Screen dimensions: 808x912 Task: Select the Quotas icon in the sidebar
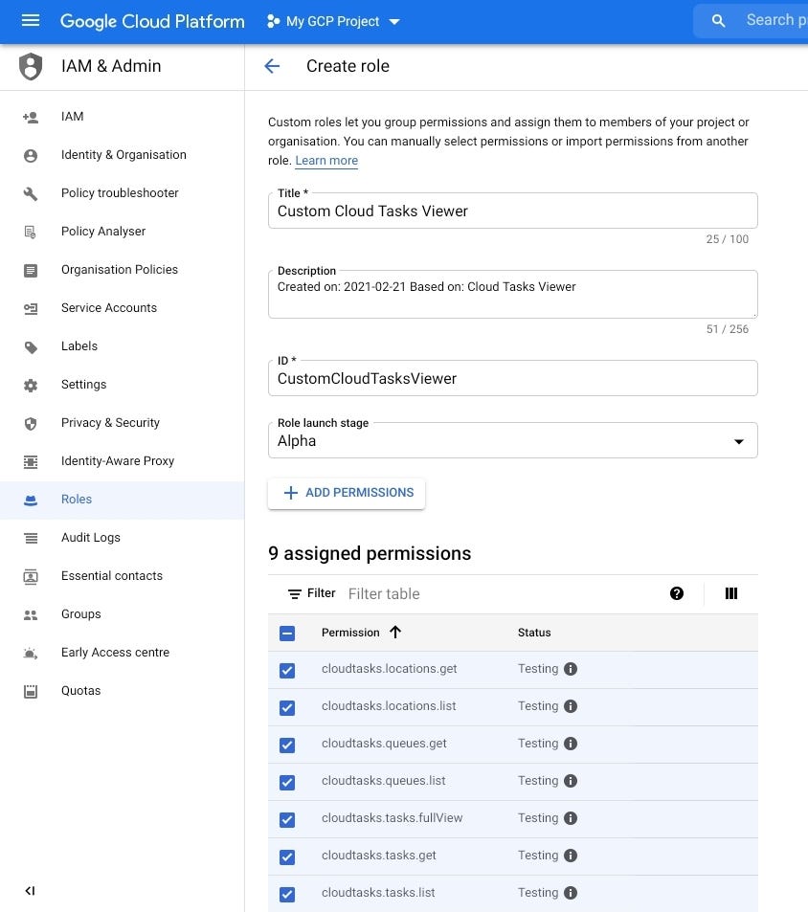(x=32, y=690)
